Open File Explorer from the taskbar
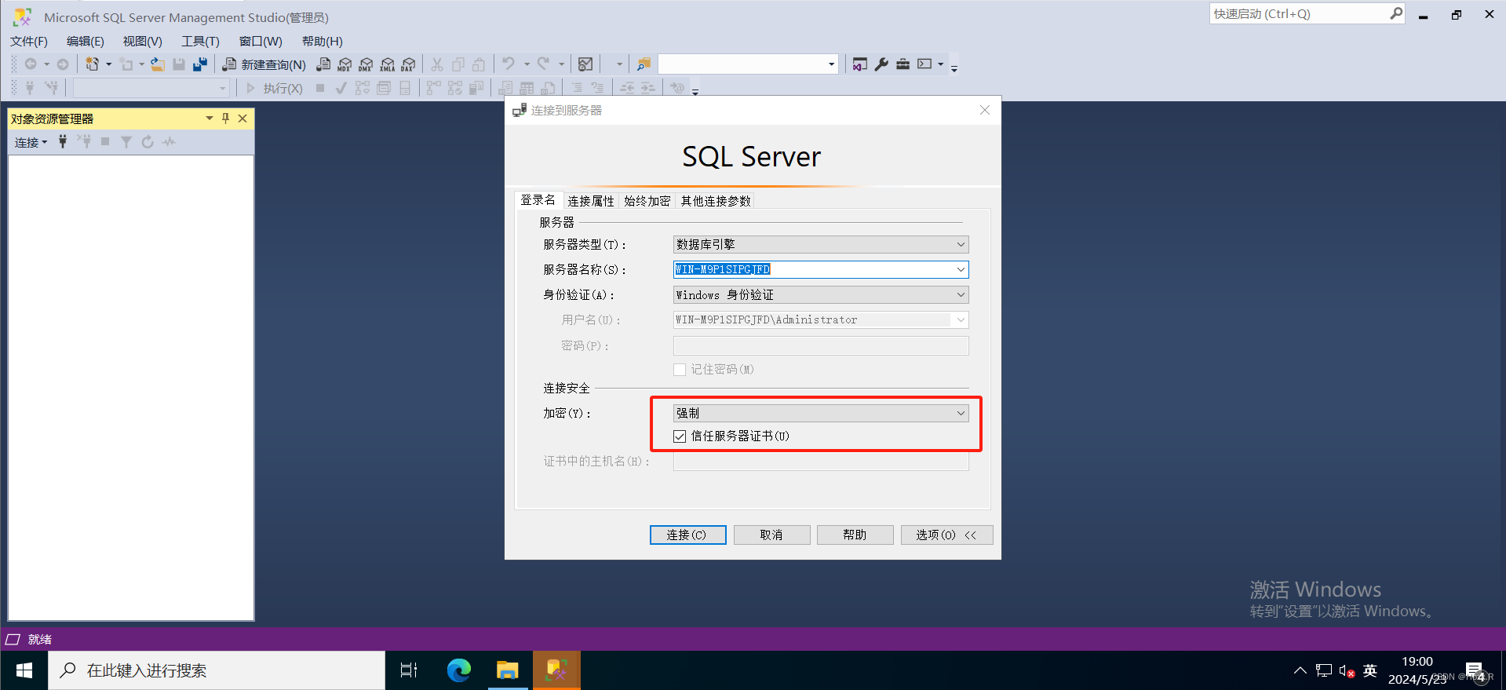 pos(508,670)
